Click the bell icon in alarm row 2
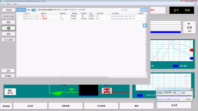Screen dimensions: 198x111 (x=41, y=19)
